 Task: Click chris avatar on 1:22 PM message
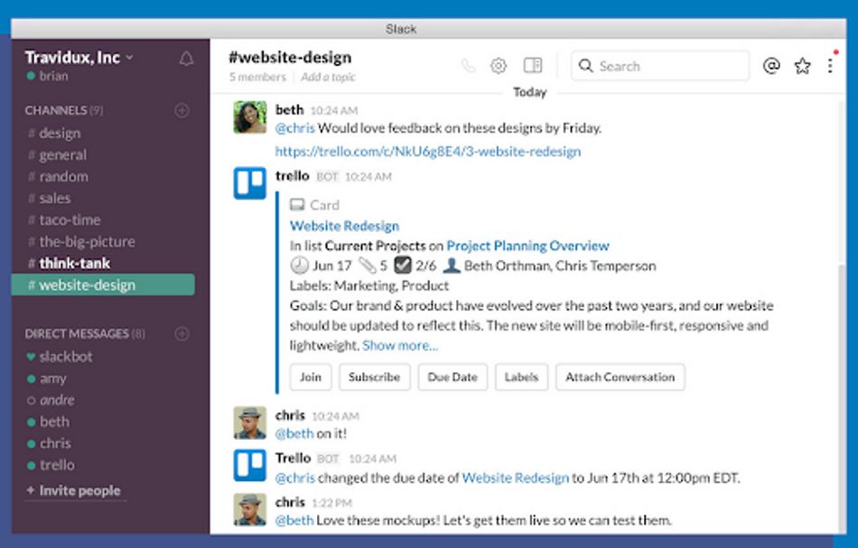pos(250,509)
